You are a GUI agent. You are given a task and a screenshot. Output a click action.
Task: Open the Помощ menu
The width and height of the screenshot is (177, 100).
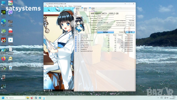pos(70,6)
